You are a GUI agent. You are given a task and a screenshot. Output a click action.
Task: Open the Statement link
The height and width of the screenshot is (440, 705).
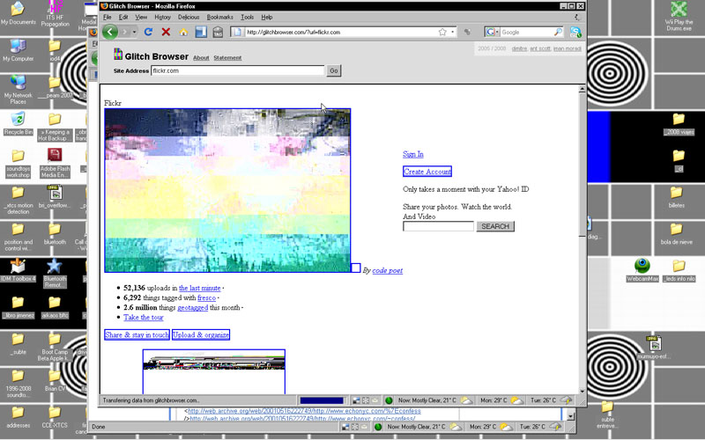pos(227,58)
